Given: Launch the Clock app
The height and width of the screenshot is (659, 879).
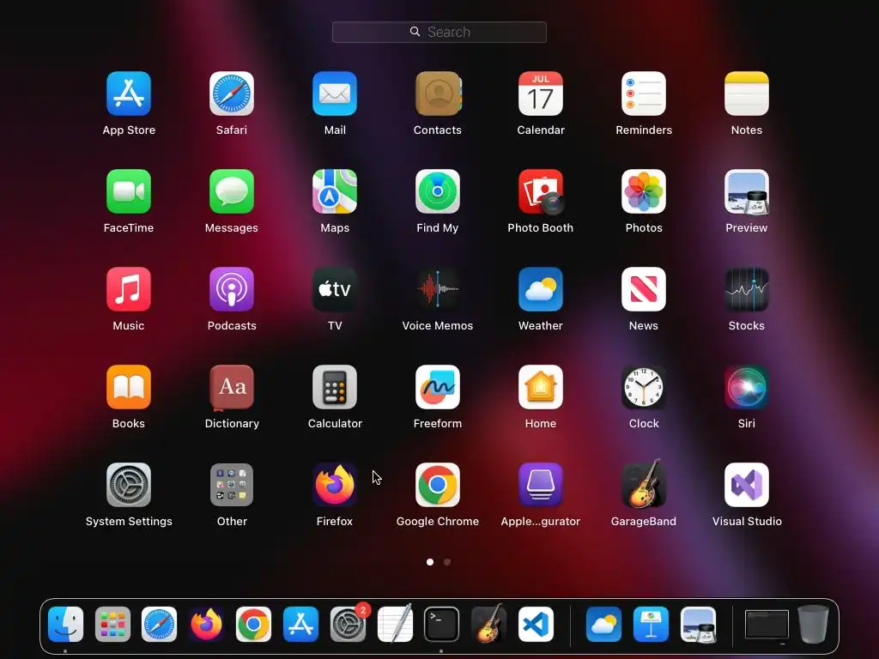Looking at the screenshot, I should (644, 387).
